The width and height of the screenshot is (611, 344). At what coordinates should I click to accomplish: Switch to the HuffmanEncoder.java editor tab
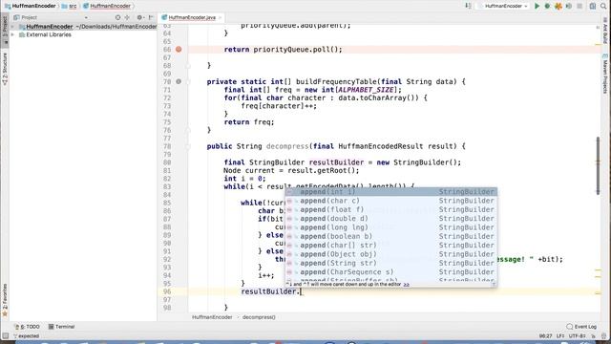click(x=192, y=17)
